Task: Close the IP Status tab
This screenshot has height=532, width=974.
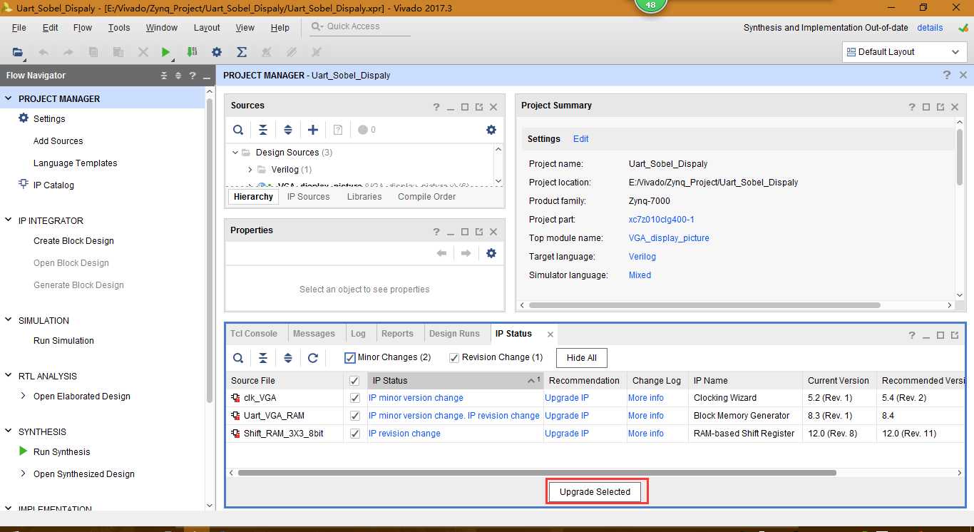Action: click(550, 334)
